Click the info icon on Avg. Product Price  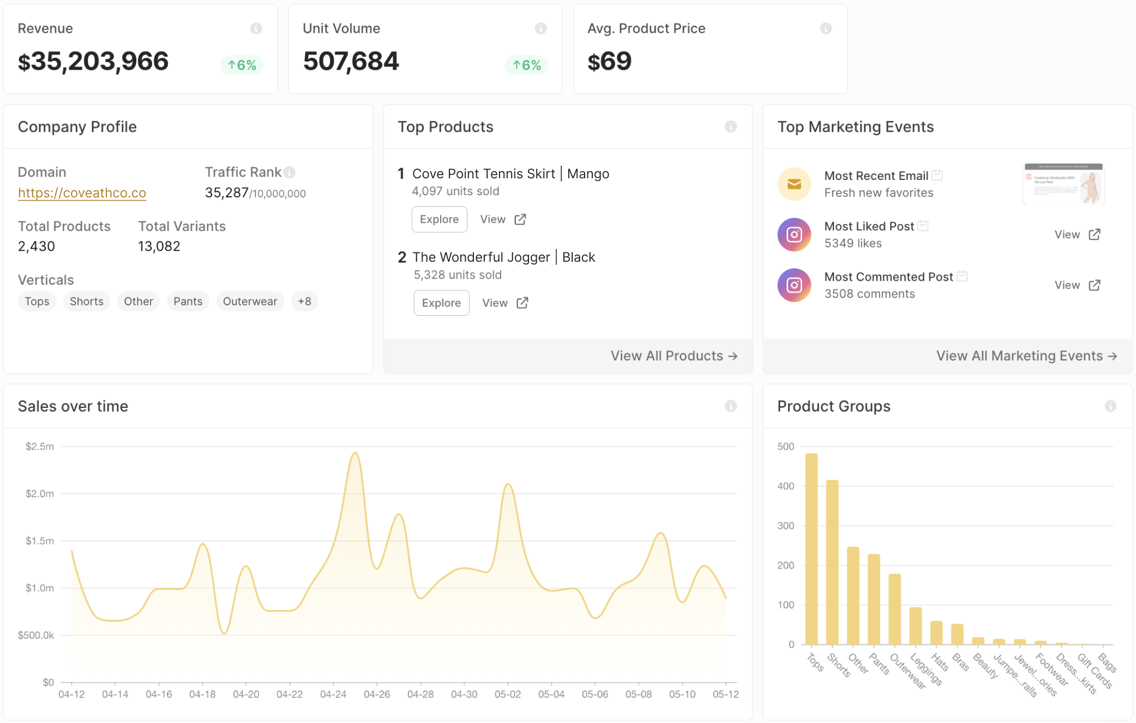point(826,28)
